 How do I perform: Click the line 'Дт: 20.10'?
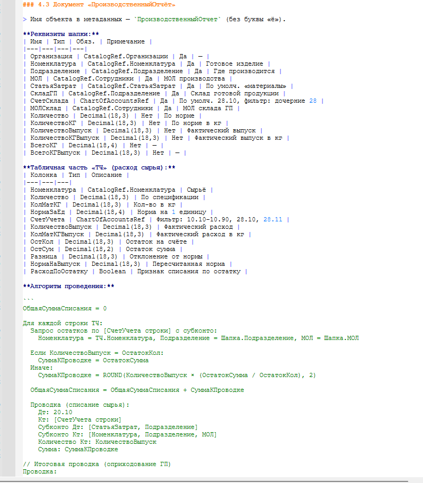pos(55,412)
